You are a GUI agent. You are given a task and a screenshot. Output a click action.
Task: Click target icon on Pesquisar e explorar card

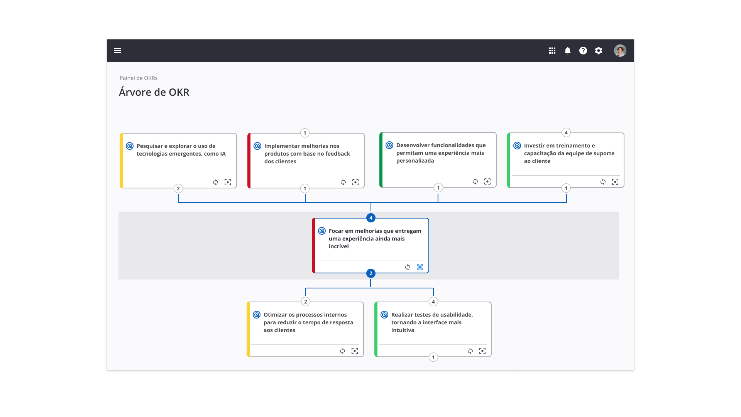point(130,146)
